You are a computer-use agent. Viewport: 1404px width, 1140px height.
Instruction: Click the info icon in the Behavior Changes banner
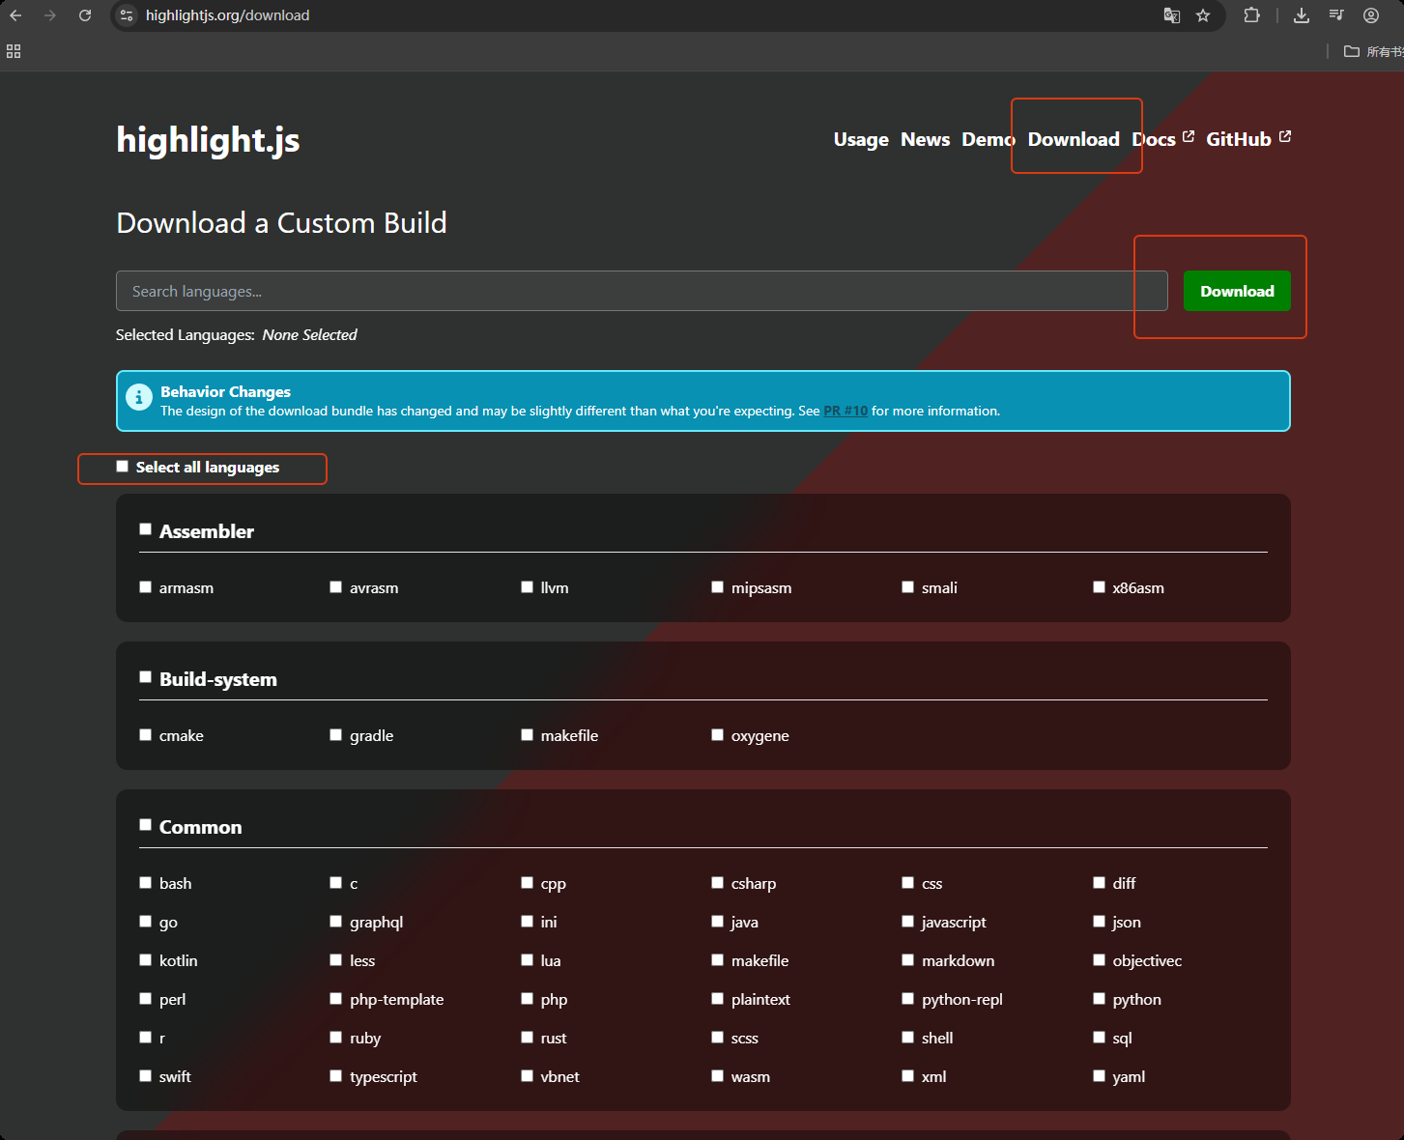coord(139,396)
